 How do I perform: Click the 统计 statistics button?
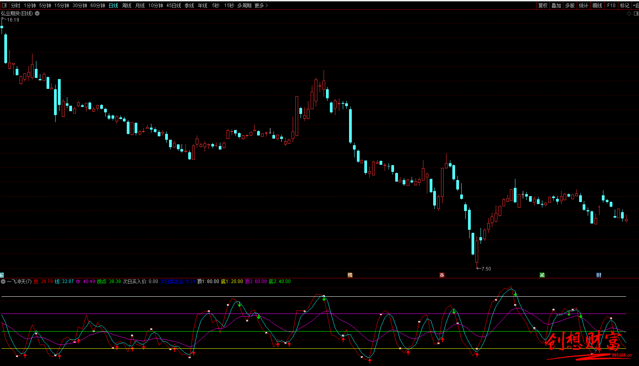click(x=583, y=5)
